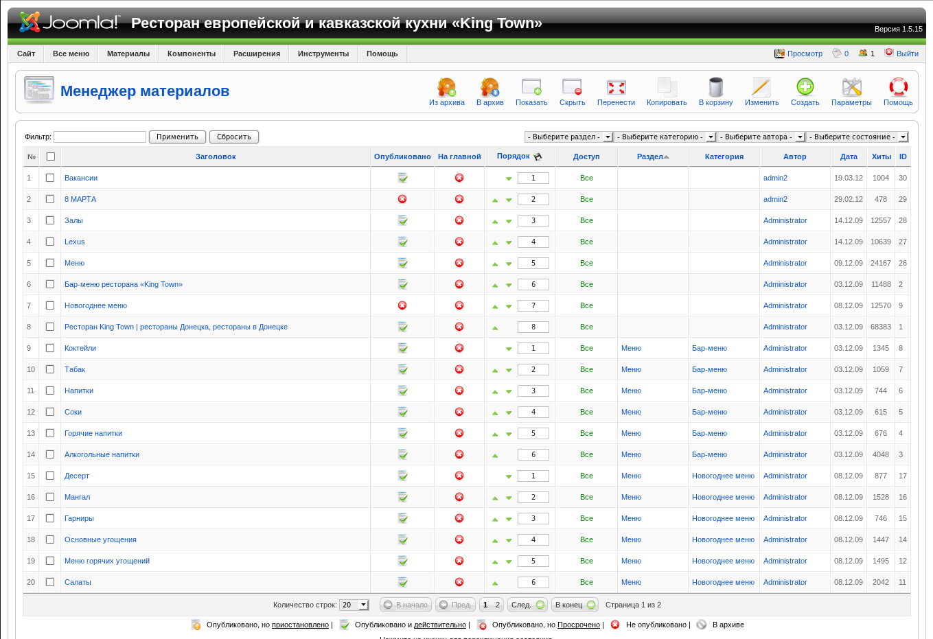This screenshot has width=933, height=639.
Task: Sort table by the 'Хиты' column header
Action: coord(882,156)
